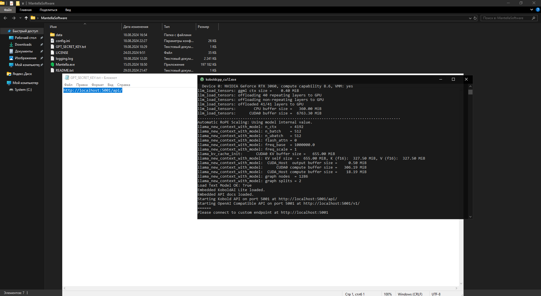This screenshot has height=296, width=541.
Task: Click the Back navigation arrow in Explorer
Action: (x=5, y=18)
